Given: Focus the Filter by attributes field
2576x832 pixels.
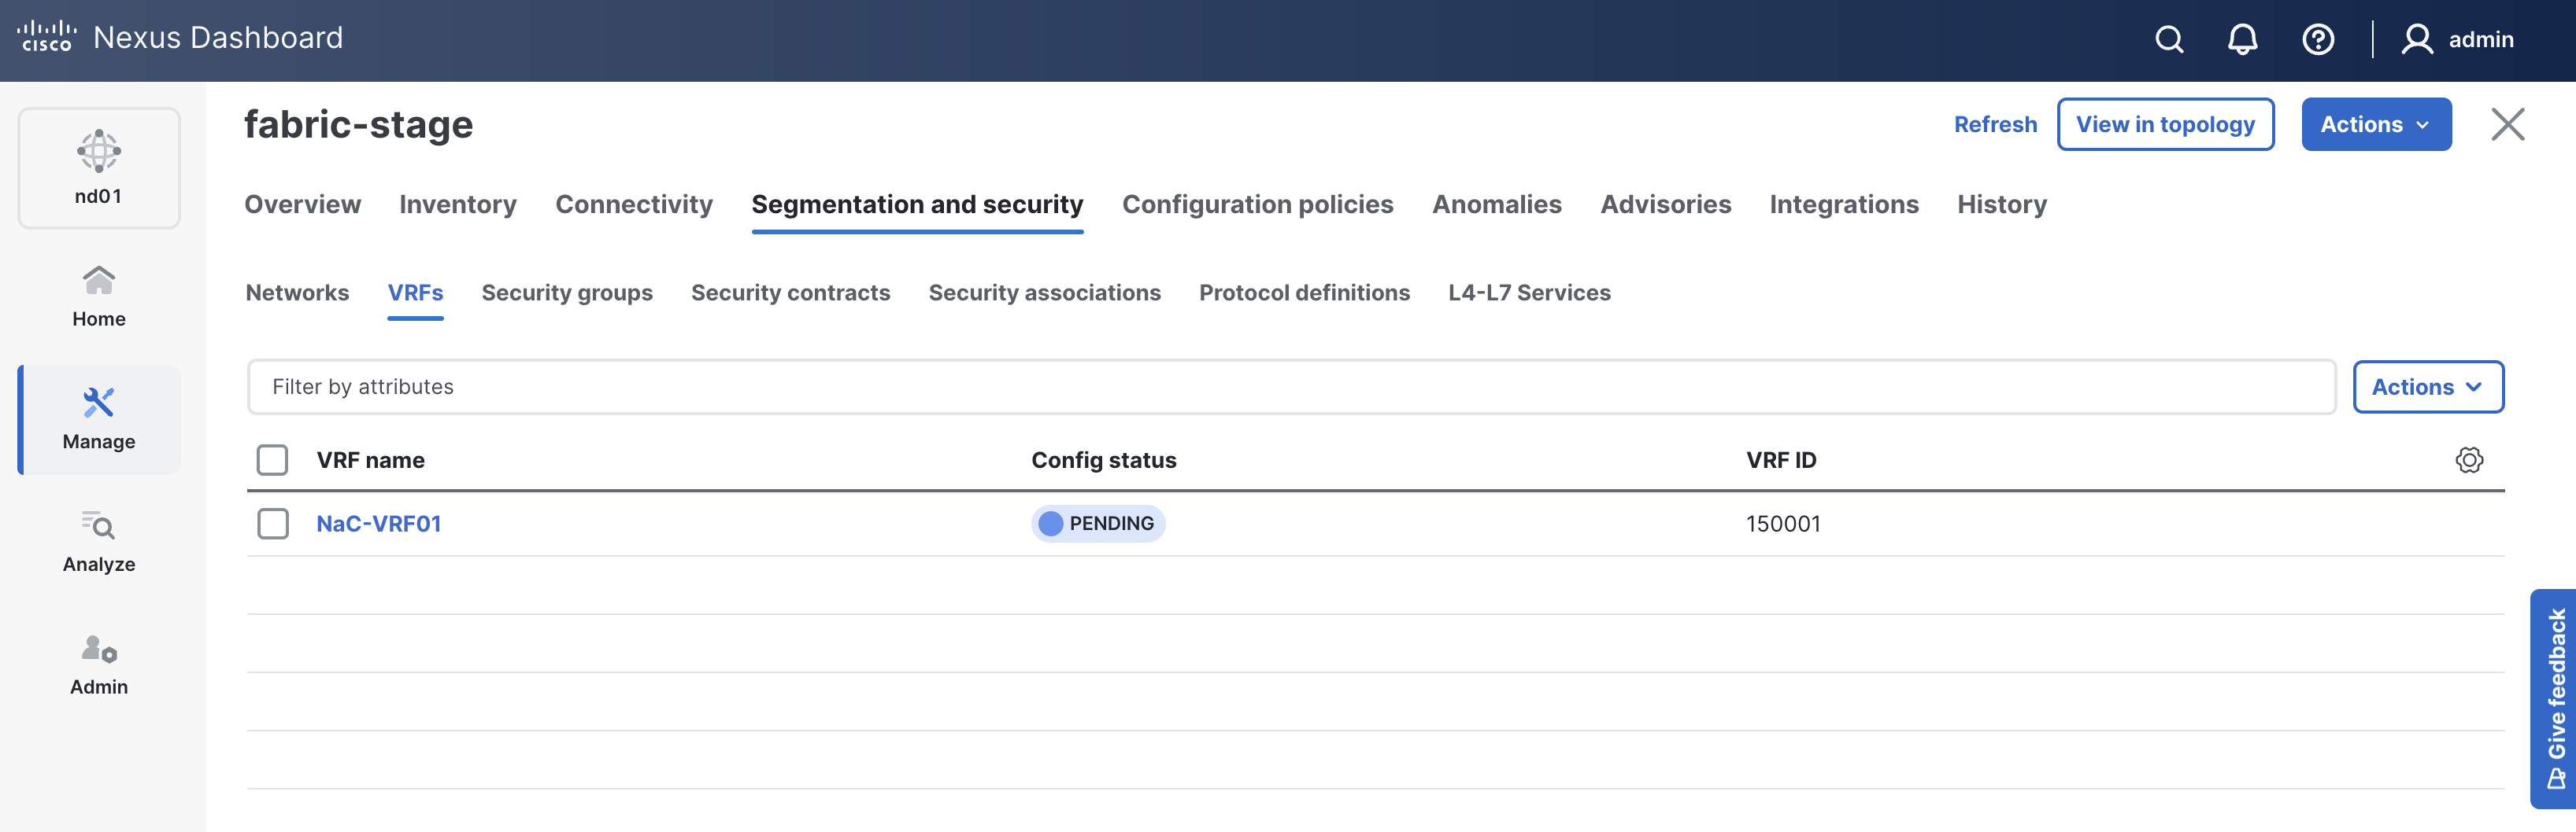Looking at the screenshot, I should [1290, 387].
